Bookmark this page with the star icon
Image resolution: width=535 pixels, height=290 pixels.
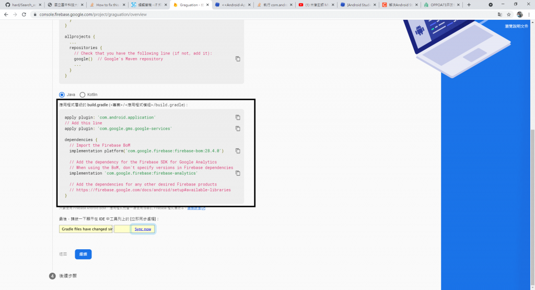pos(509,15)
